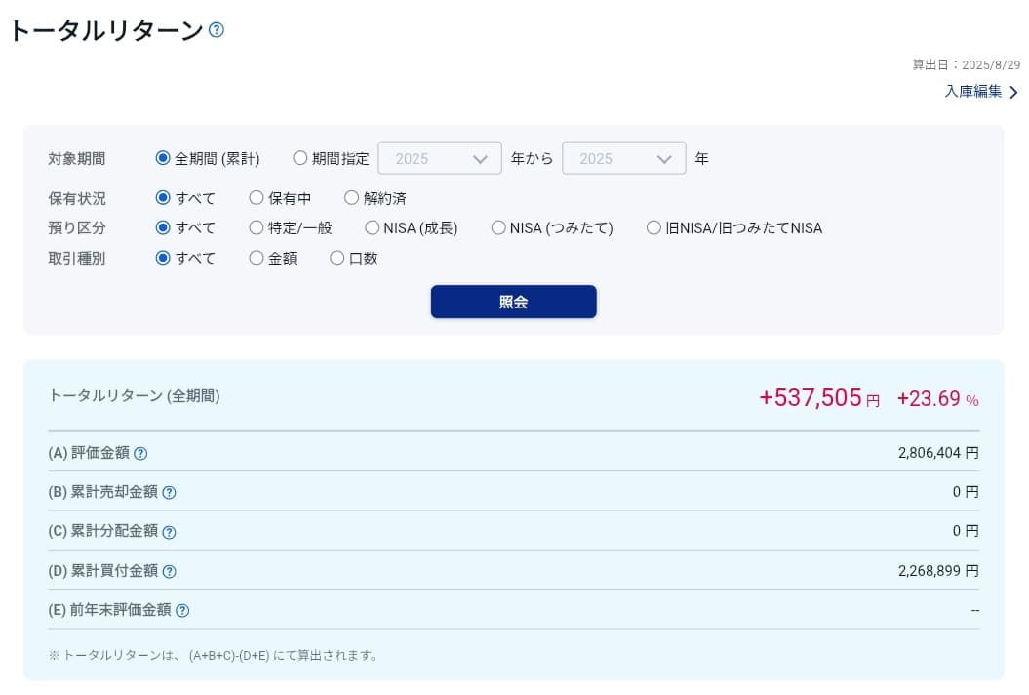Click help icon next to トータルリターン title

217,30
